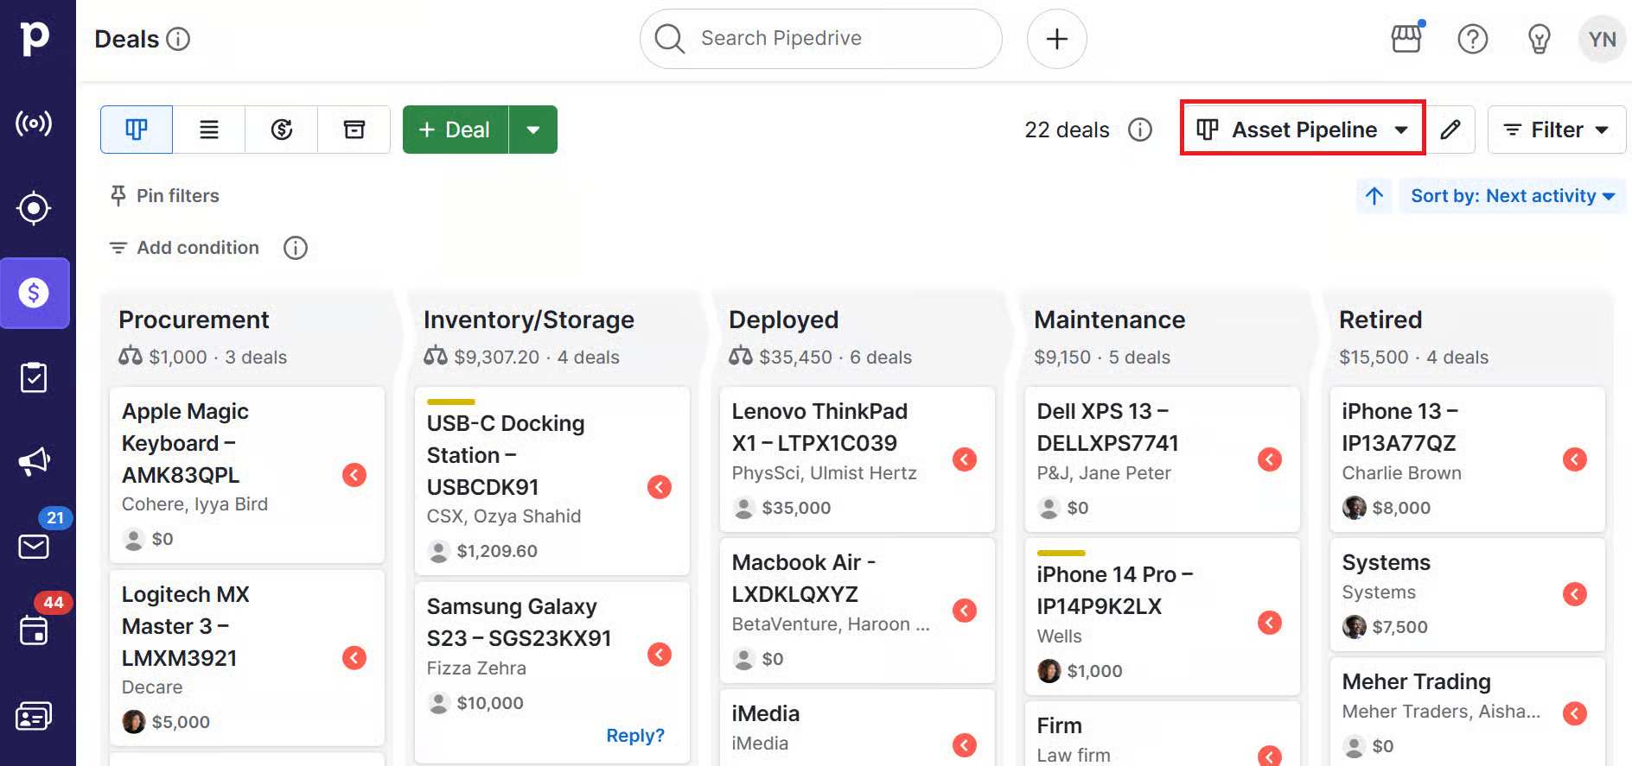1632x766 pixels.
Task: Switch to pipeline kanban view
Action: [137, 130]
